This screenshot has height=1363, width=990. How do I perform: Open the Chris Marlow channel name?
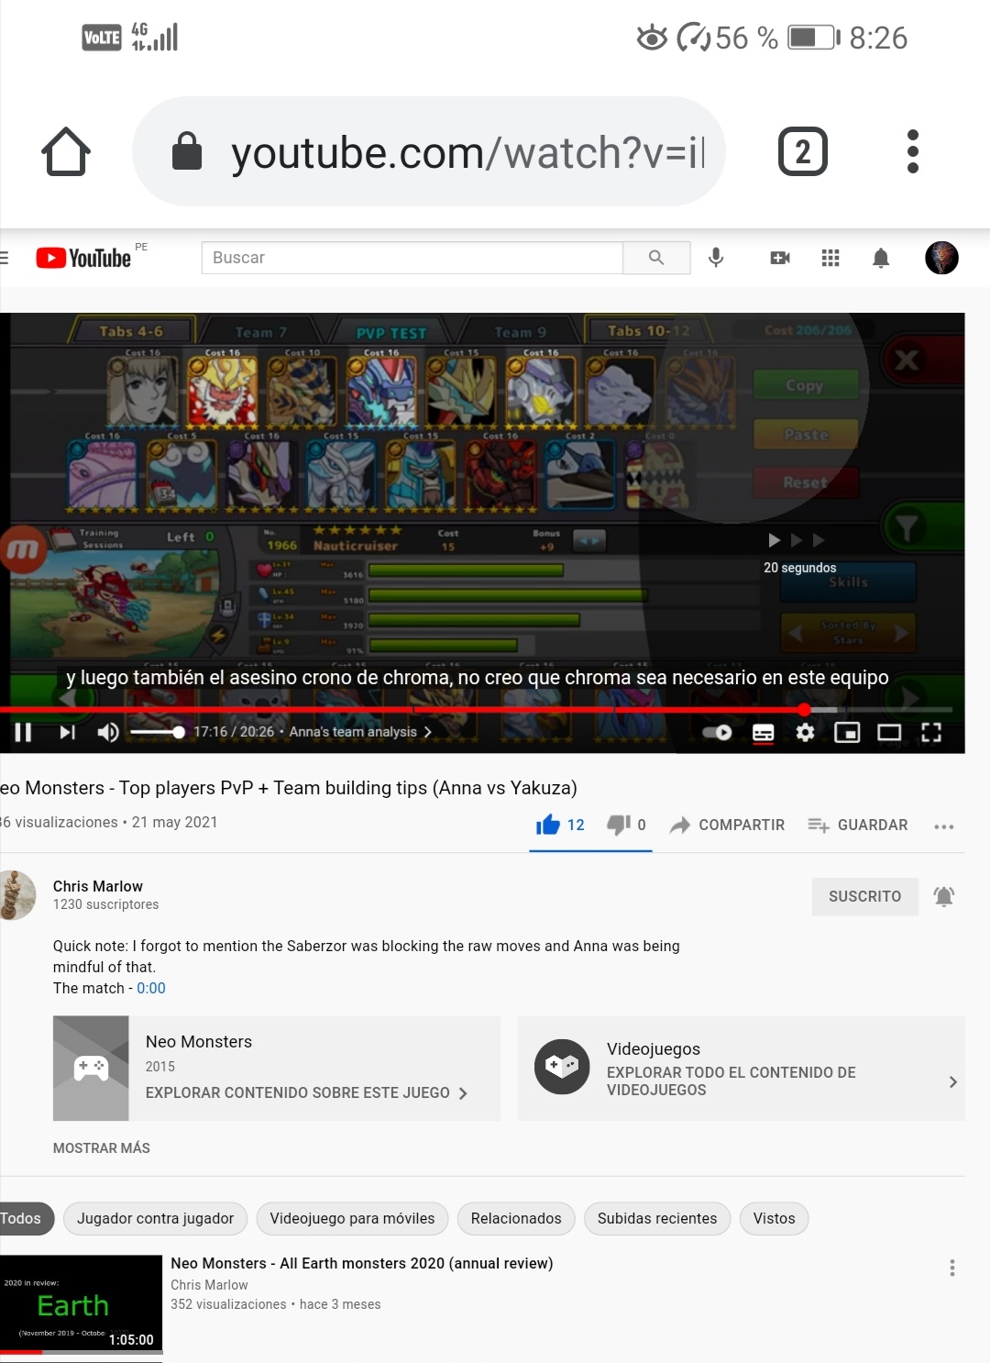(x=98, y=886)
